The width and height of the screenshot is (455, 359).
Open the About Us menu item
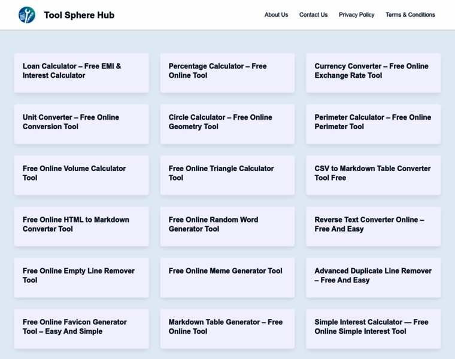pyautogui.click(x=276, y=15)
